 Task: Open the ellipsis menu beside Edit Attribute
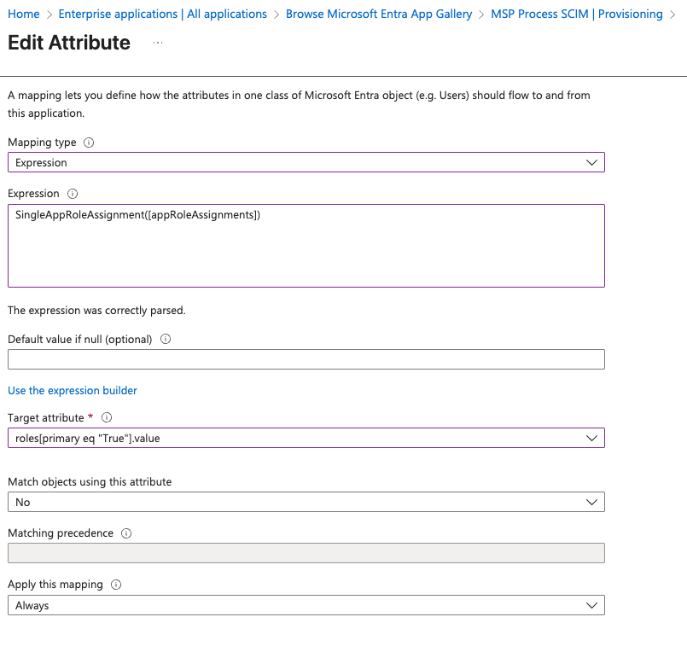[158, 43]
